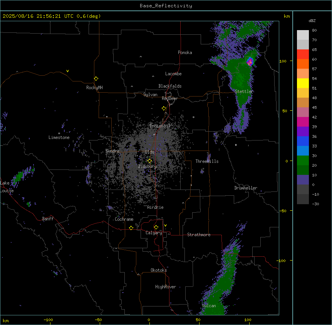Click the Base_Reflectivity title text

point(166,6)
